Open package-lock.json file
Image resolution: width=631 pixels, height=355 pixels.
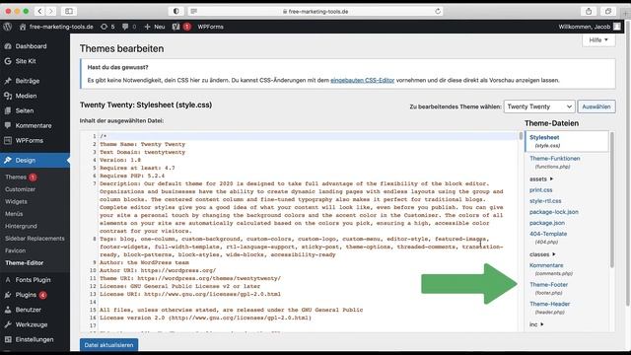[554, 212]
